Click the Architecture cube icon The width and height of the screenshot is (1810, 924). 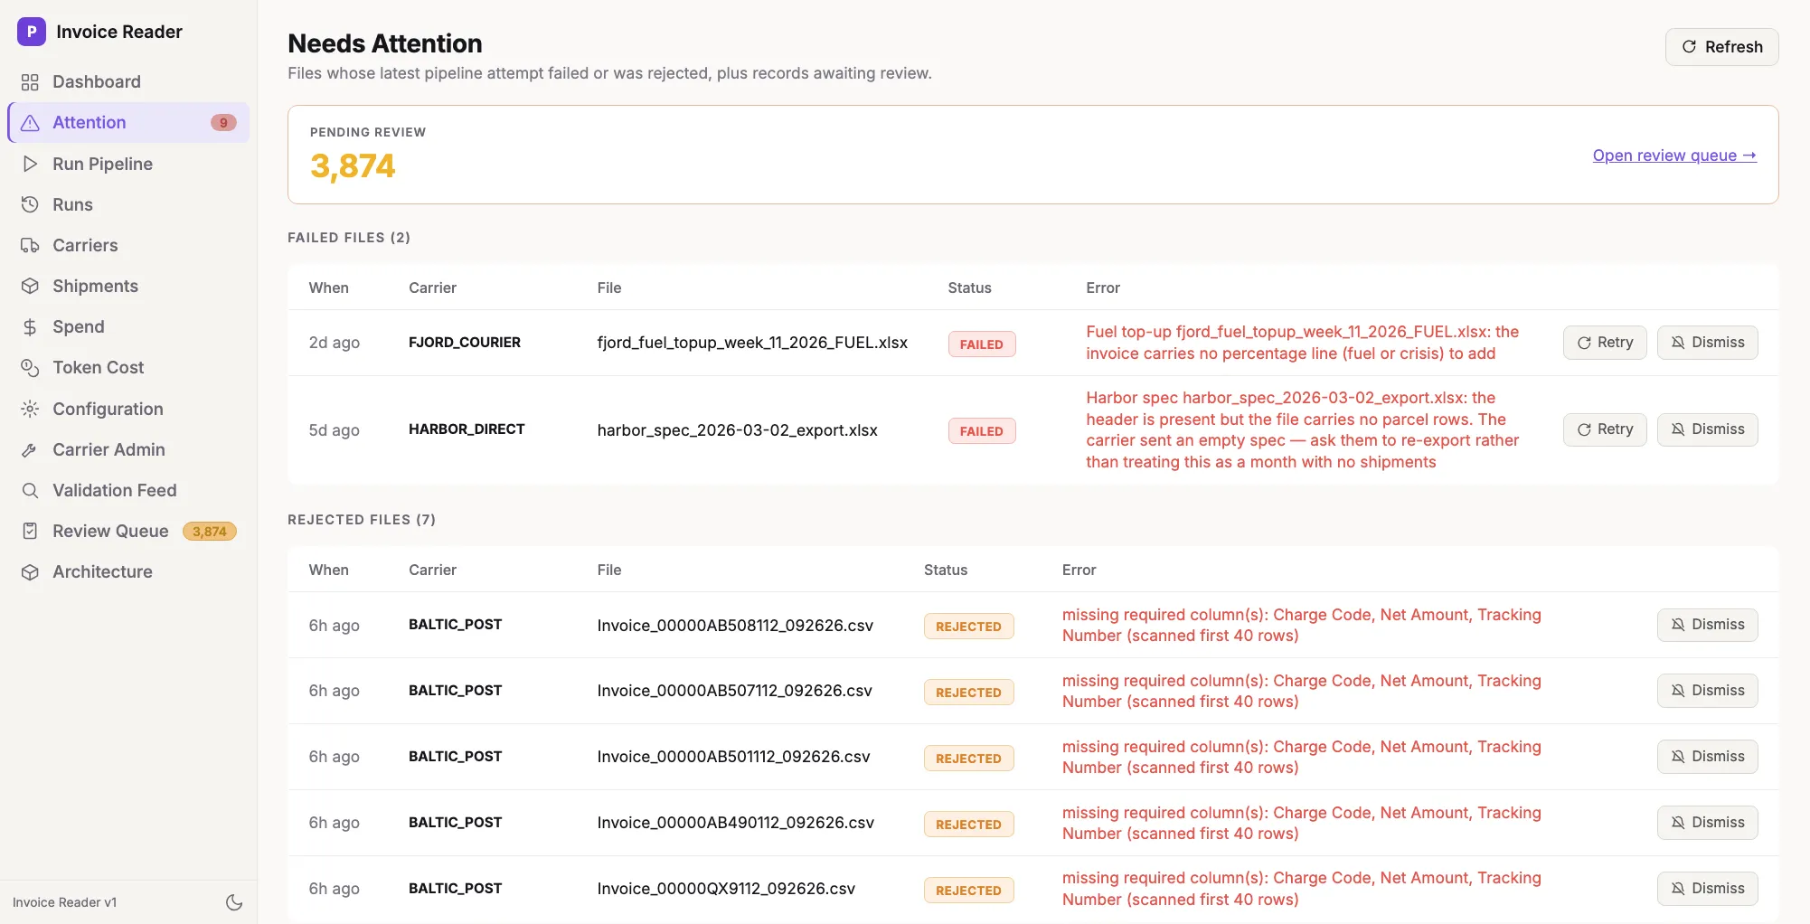(x=30, y=572)
